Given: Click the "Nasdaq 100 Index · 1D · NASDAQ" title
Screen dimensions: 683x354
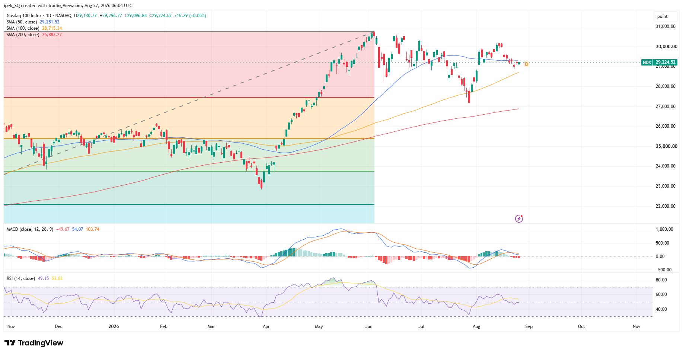Looking at the screenshot, I should pos(39,16).
